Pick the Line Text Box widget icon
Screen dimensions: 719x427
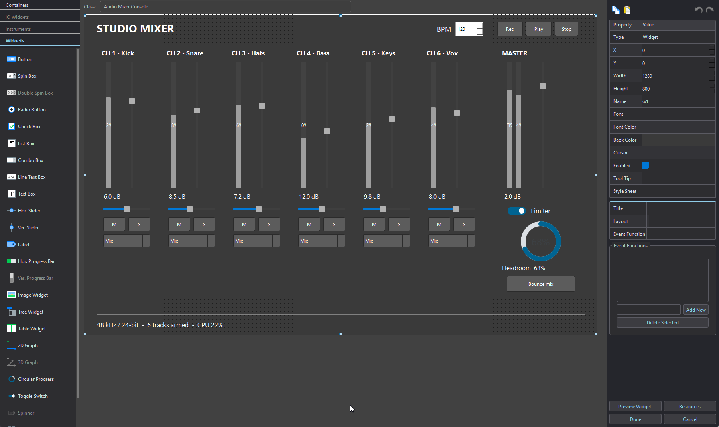pos(12,177)
